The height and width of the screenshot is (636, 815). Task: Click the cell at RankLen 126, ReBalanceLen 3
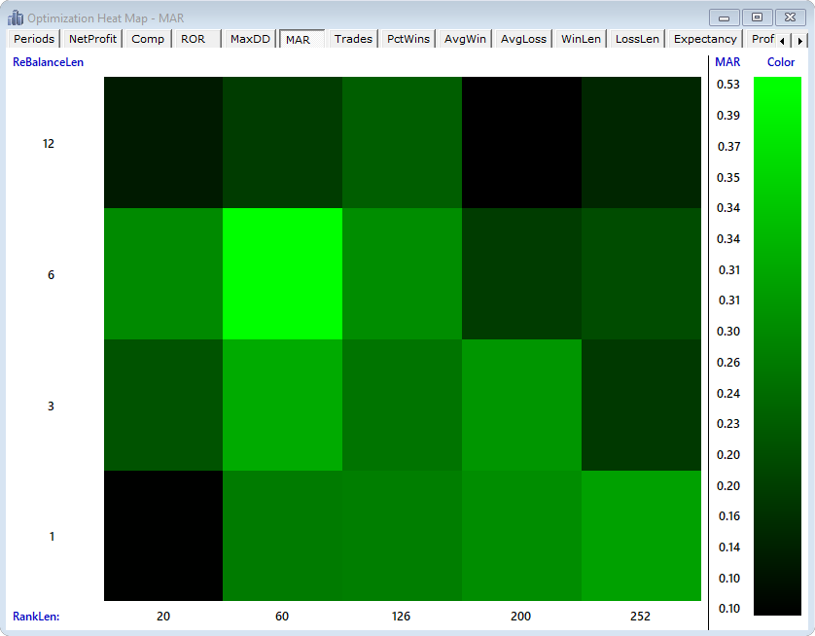pos(403,405)
